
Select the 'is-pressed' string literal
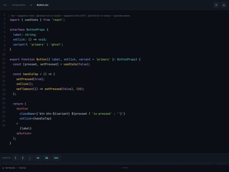click(x=102, y=113)
